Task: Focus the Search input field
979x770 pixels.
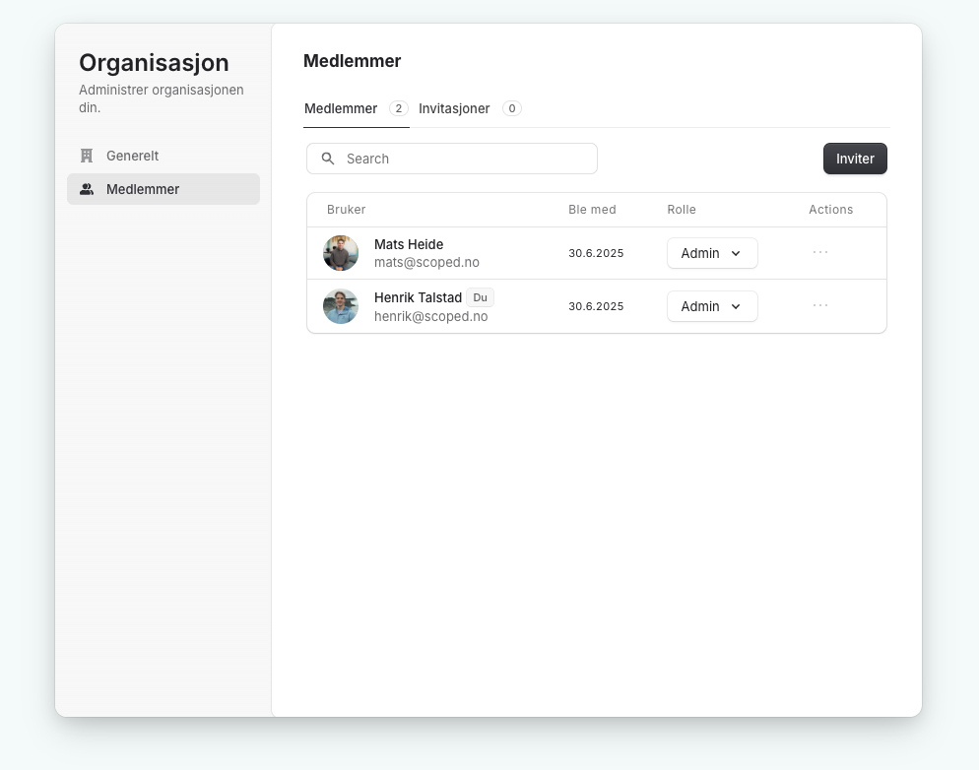Action: 463,159
